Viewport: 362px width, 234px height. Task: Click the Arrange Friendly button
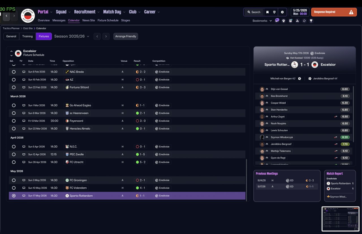point(126,36)
